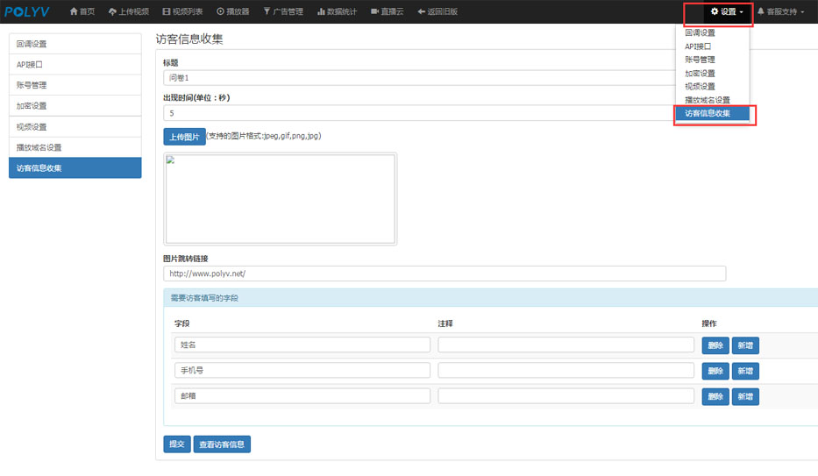This screenshot has height=476, width=818.
Task: Open 广告管理 ad management
Action: 283,11
